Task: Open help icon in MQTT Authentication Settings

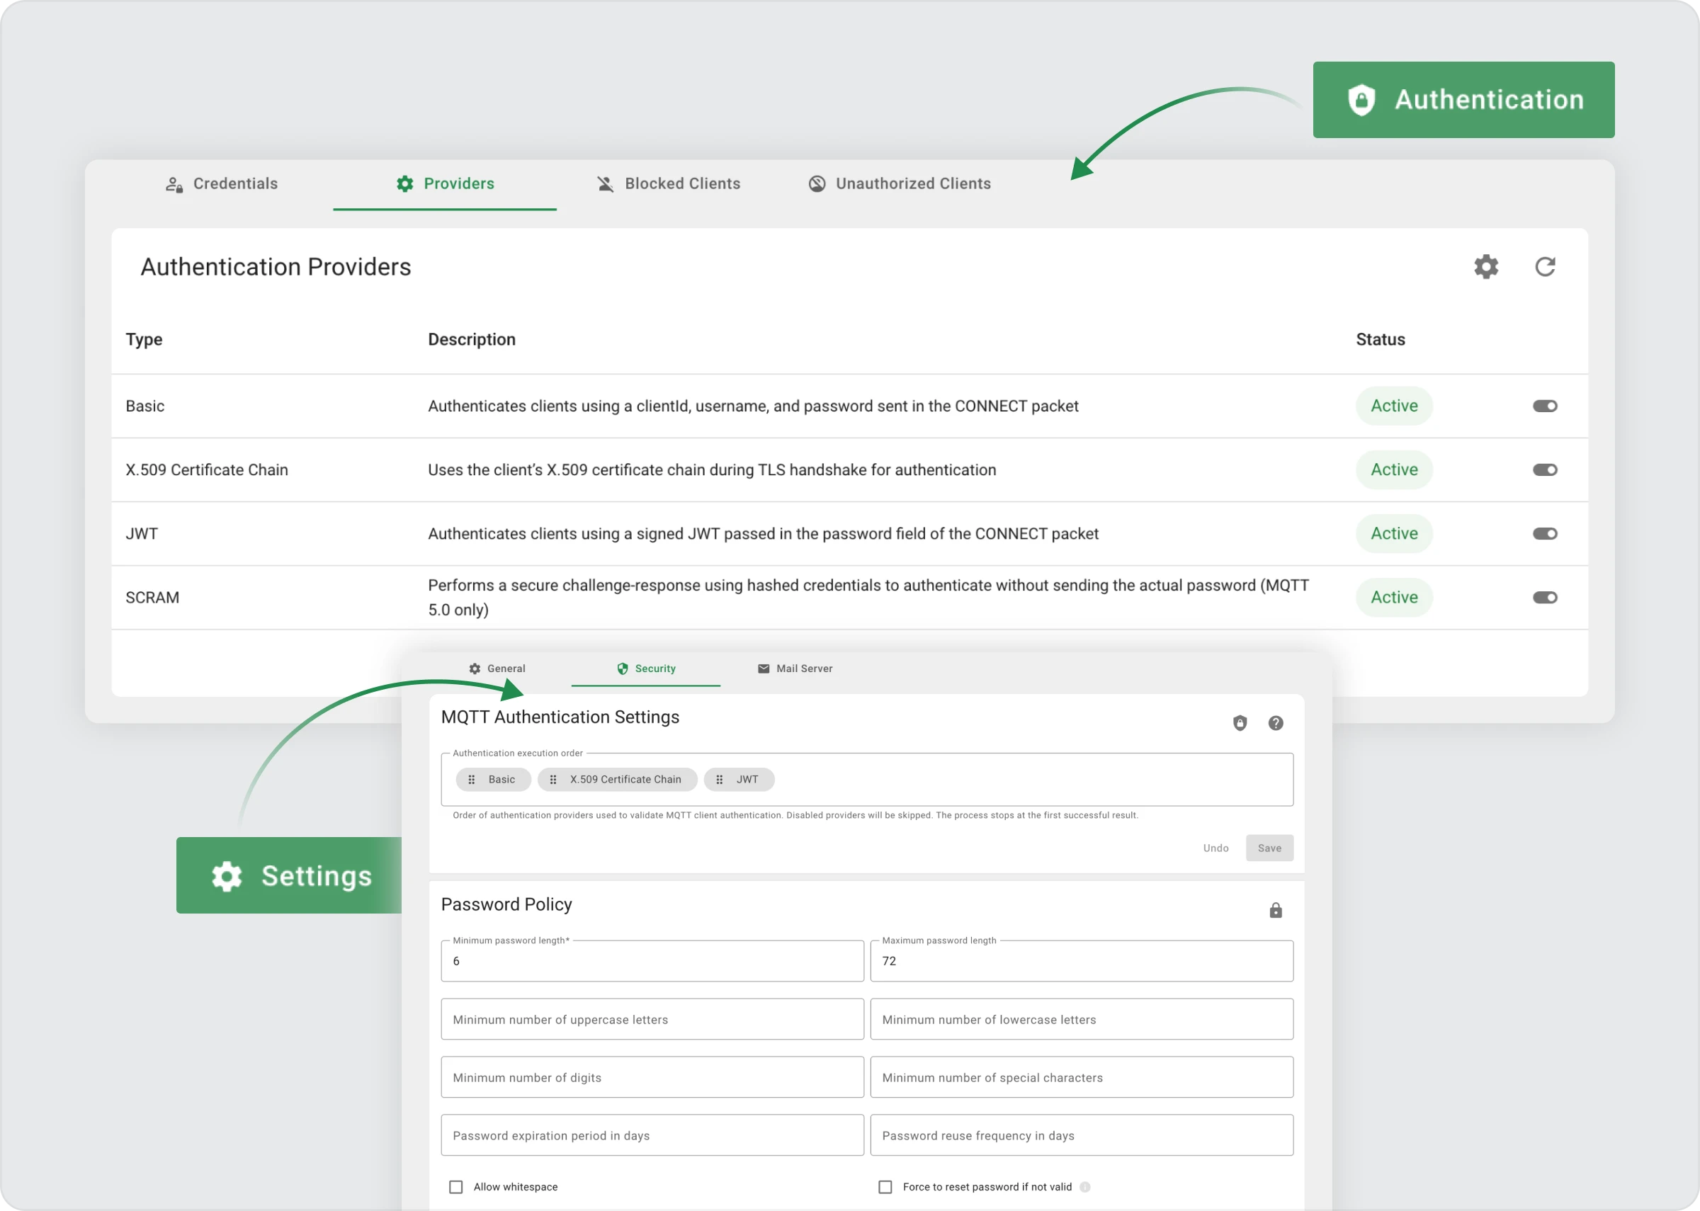Action: [x=1275, y=722]
